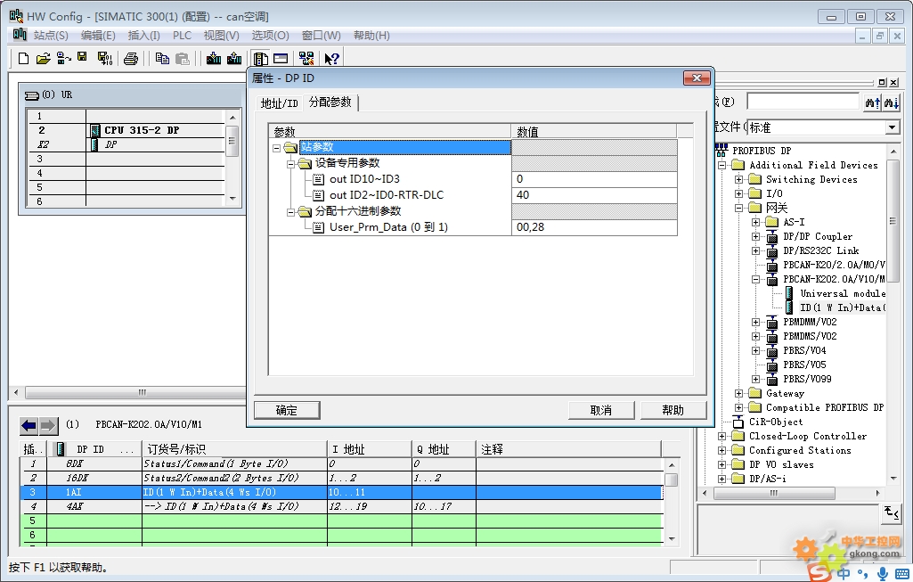Activate the context help arrow icon

[x=332, y=58]
